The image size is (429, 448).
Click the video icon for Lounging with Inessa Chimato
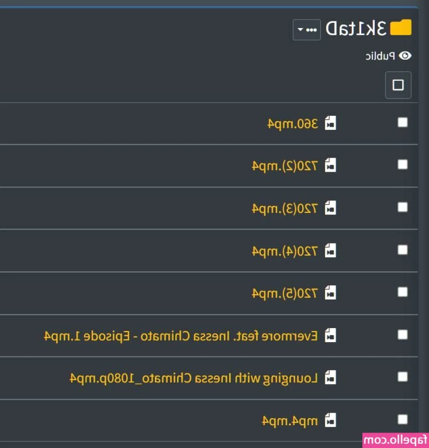coord(330,377)
